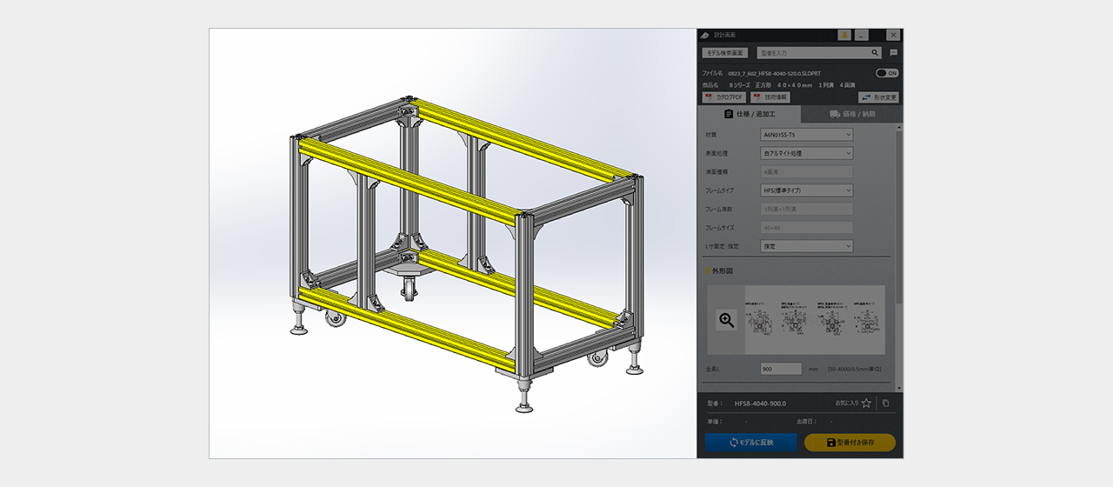Open the chat comment icon

click(893, 53)
